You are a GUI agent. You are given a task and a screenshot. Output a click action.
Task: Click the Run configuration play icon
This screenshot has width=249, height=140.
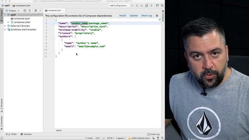pos(132,5)
